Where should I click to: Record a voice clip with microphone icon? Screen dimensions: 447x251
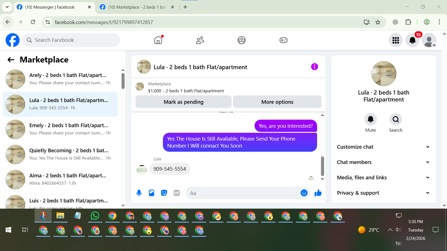[x=139, y=193]
